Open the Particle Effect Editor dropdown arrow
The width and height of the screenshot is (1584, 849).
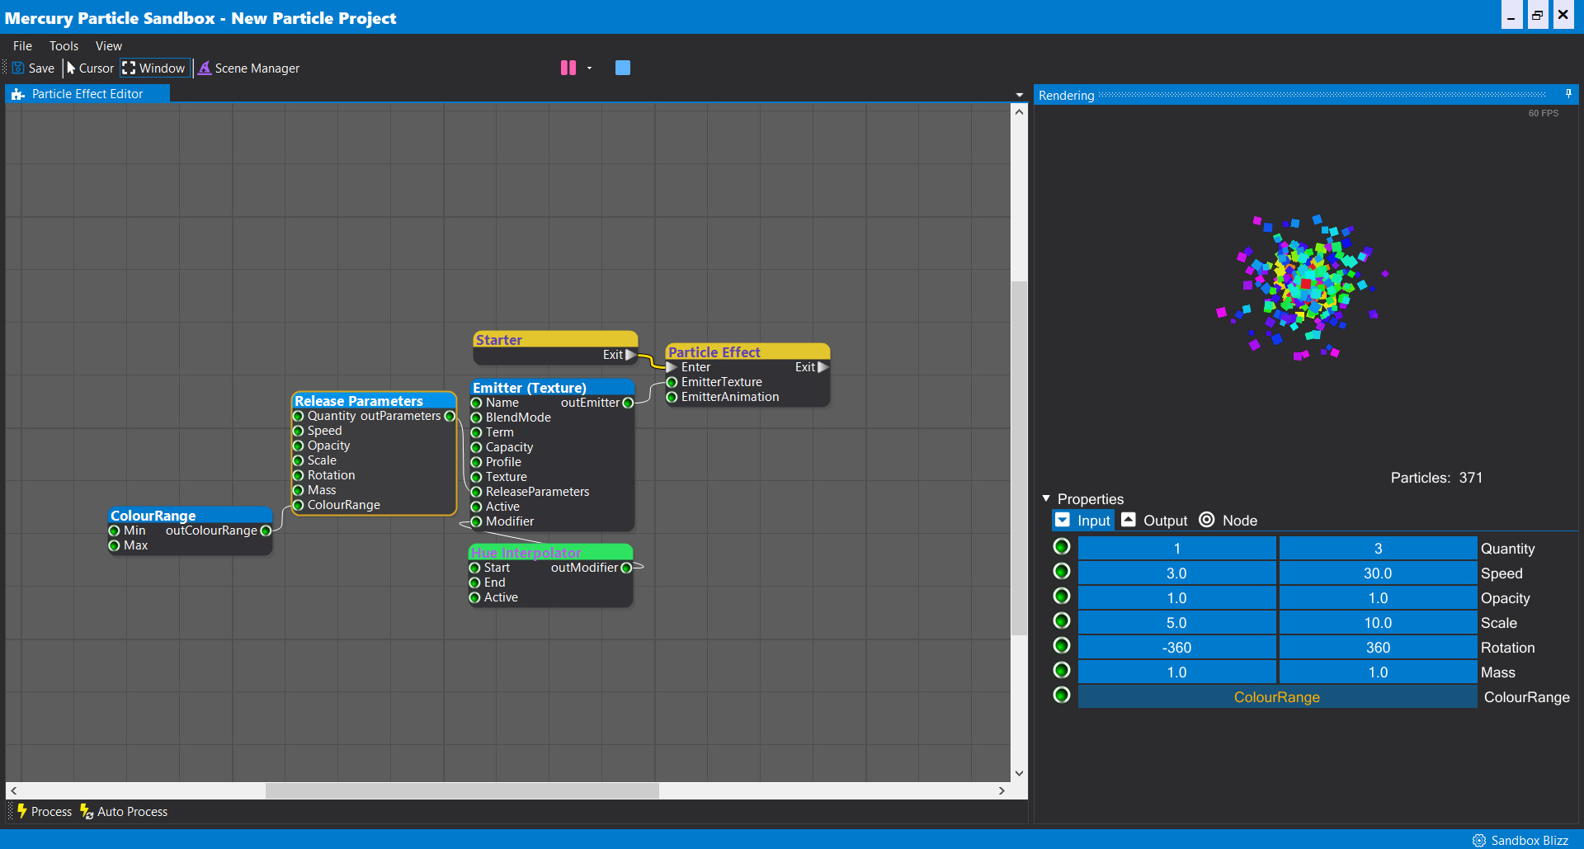point(1020,94)
